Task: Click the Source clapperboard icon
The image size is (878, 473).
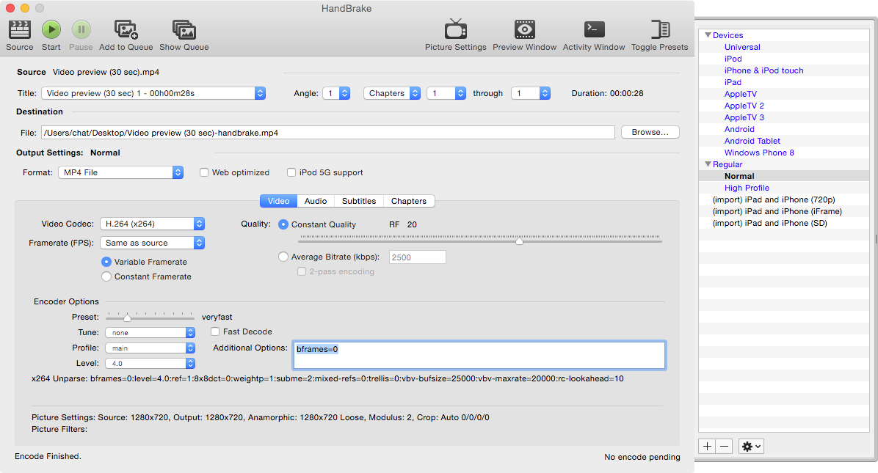Action: pos(20,30)
